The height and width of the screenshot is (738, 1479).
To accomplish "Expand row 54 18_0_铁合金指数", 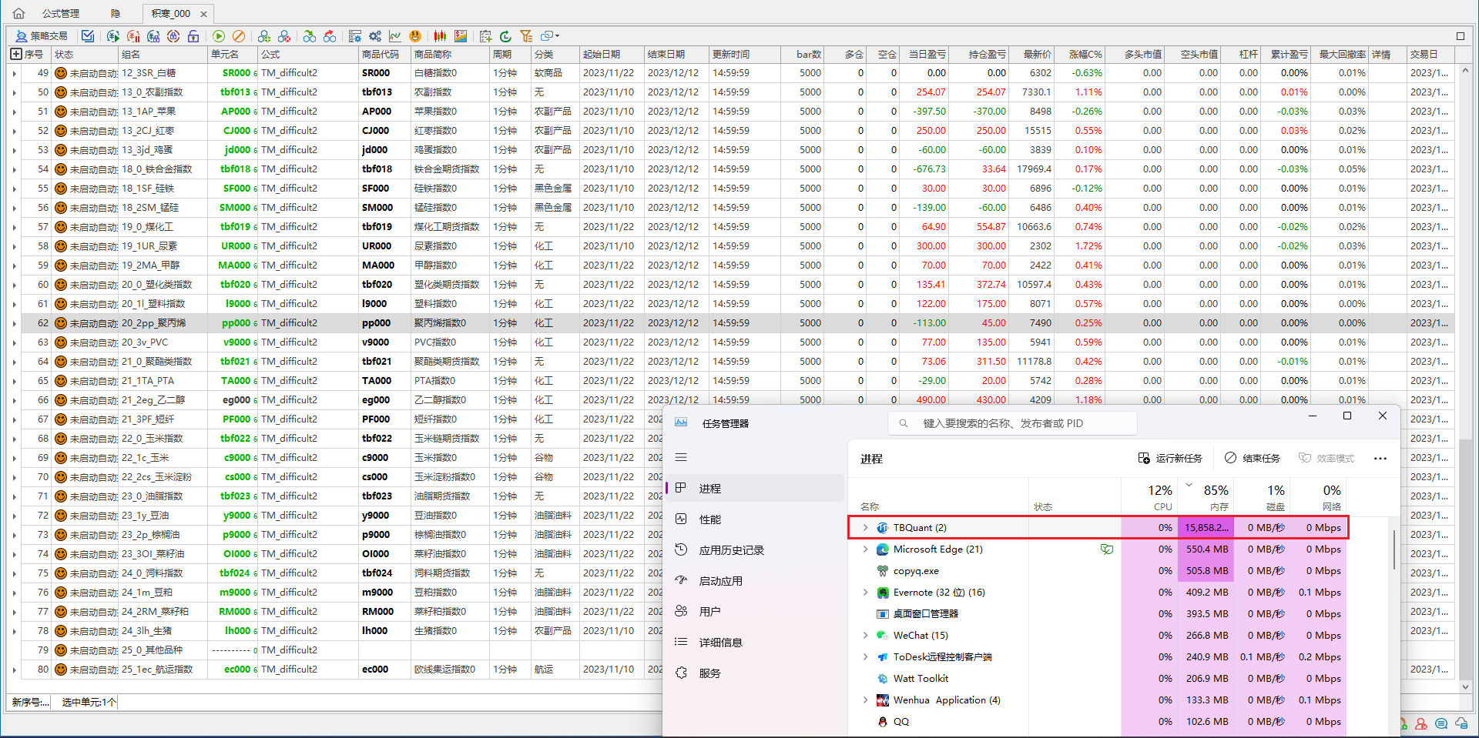I will [14, 169].
